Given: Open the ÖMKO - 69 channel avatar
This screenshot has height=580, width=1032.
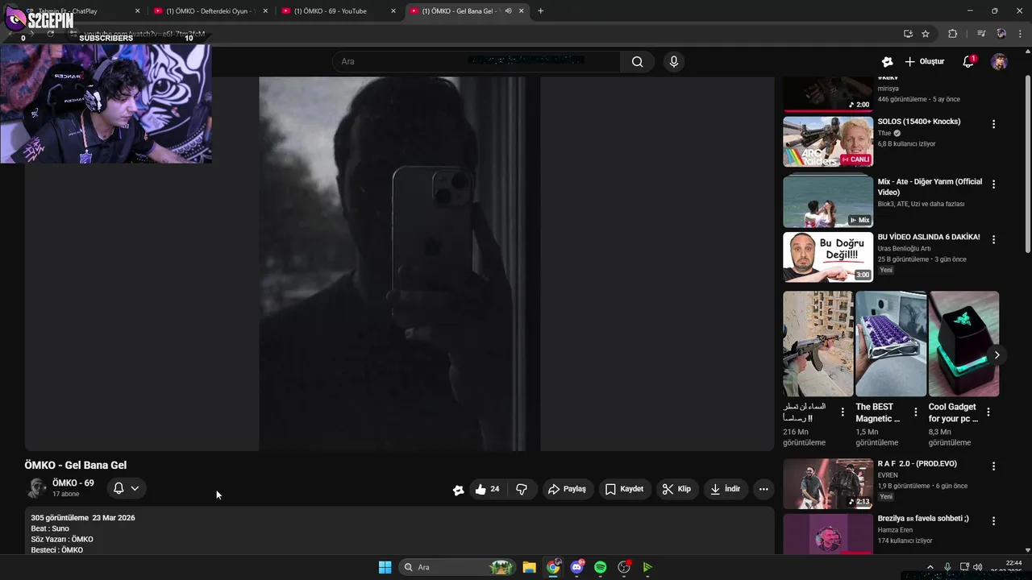Looking at the screenshot, I should 36,488.
